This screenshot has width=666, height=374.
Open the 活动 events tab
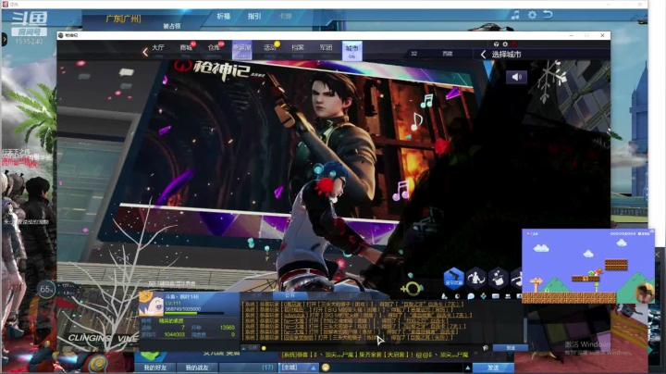click(270, 49)
